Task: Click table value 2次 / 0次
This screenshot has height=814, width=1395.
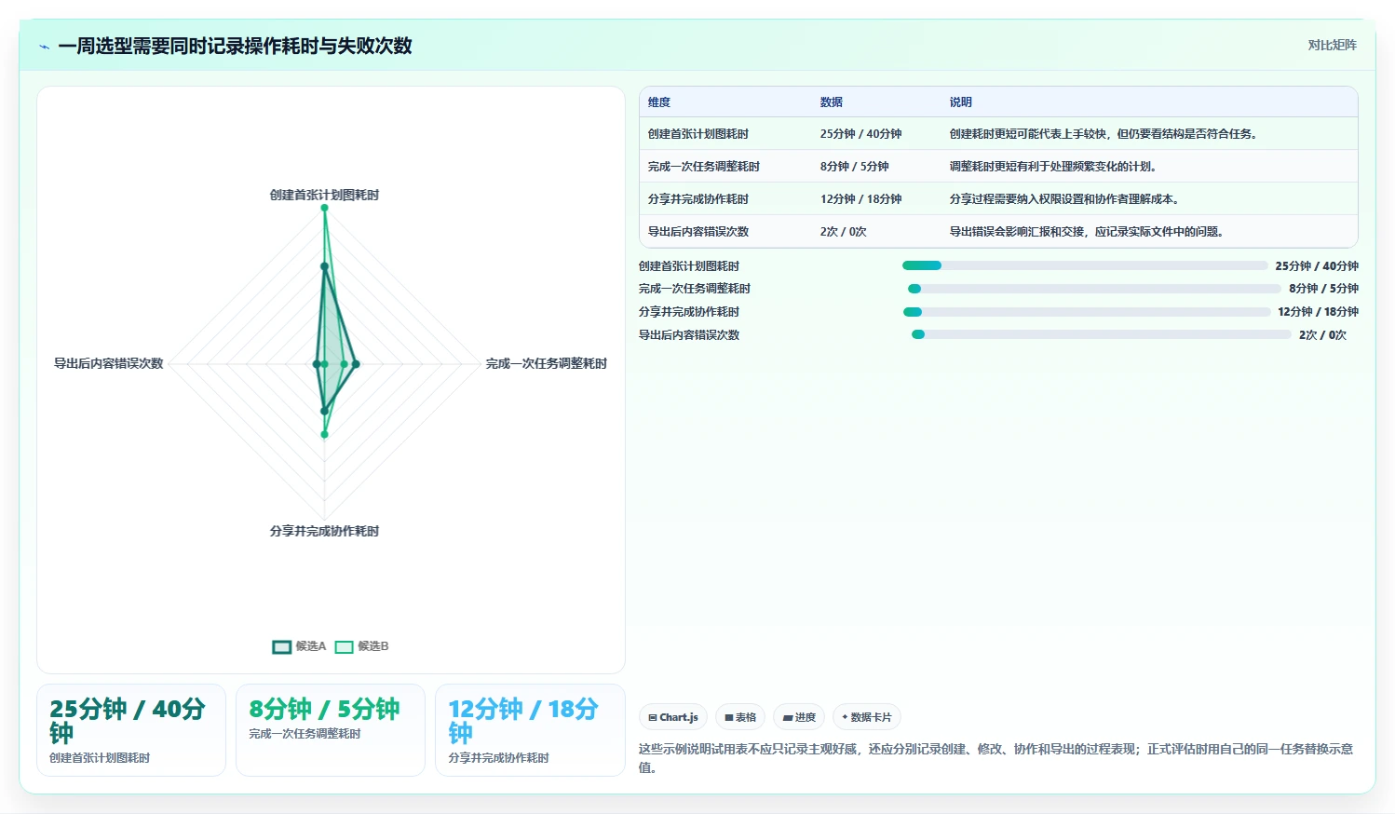Action: pos(844,232)
